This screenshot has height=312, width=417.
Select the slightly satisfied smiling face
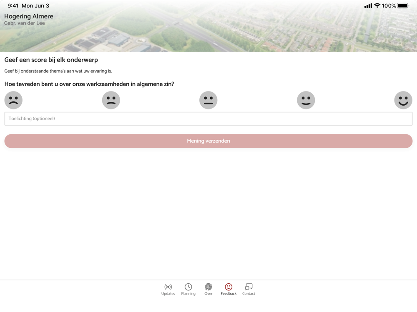coord(306,100)
